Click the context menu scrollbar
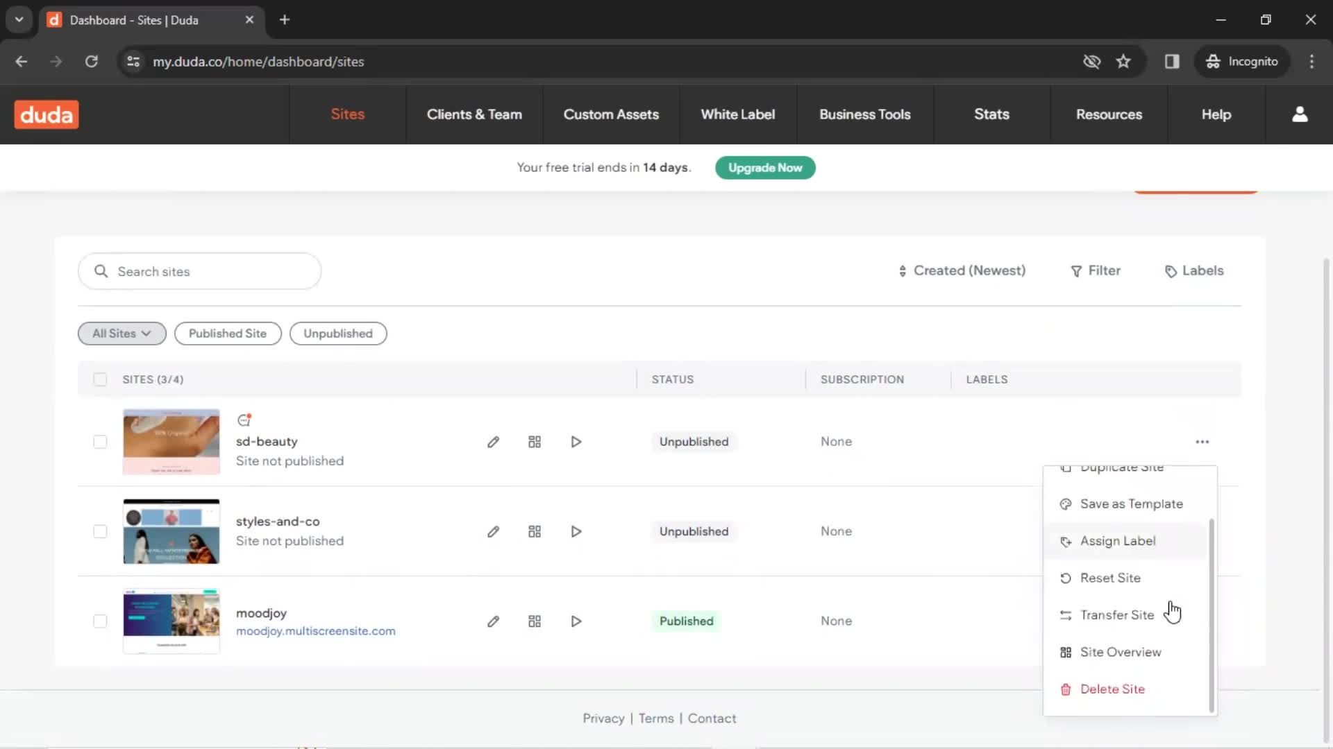This screenshot has height=749, width=1333. click(1212, 615)
